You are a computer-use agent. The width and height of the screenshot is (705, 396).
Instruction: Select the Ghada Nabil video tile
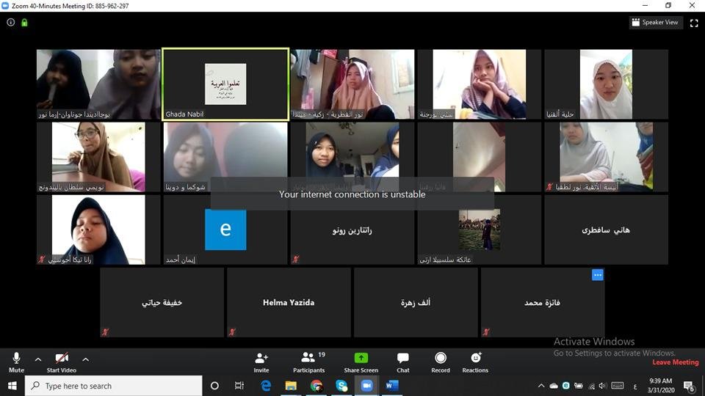225,84
